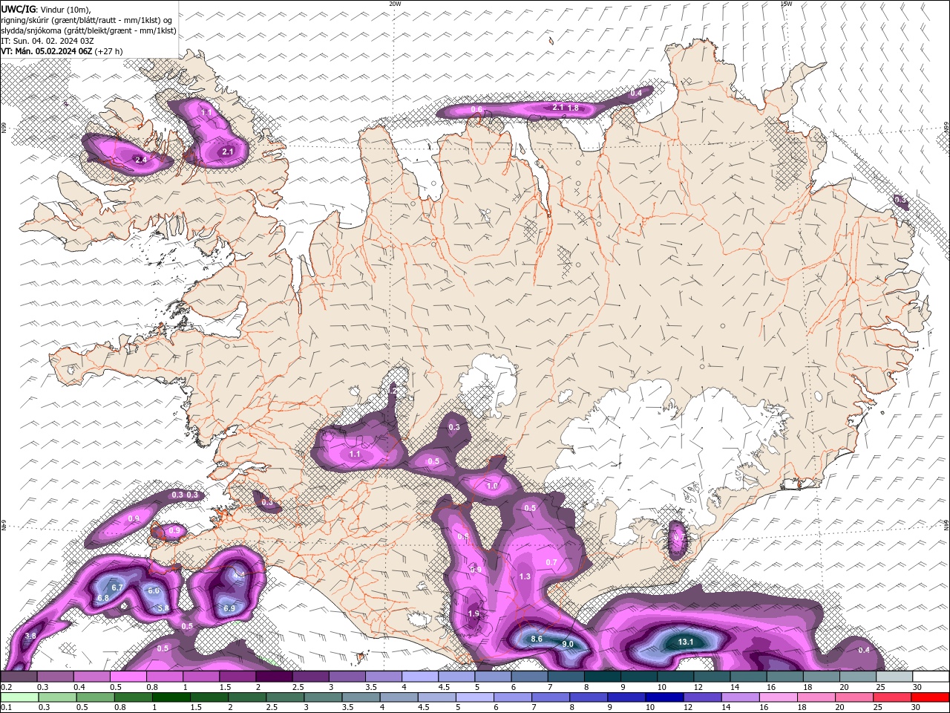
Task: Click the 1.3 precipitation label
Action: coord(525,576)
